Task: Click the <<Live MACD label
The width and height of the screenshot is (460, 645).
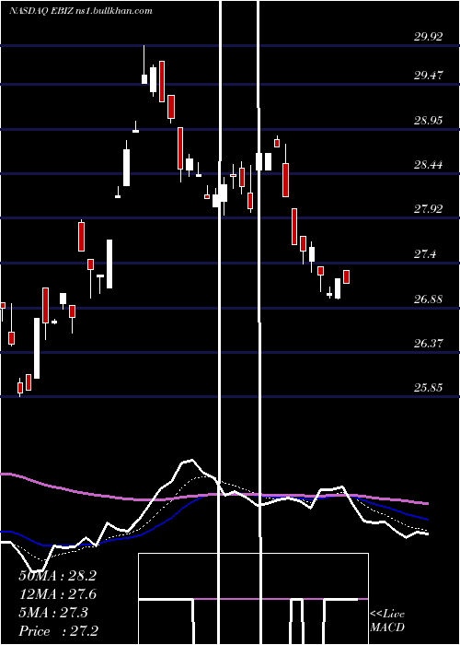Action: (x=387, y=621)
